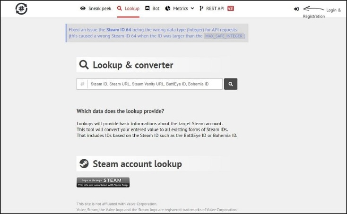The width and height of the screenshot is (347, 214).
Task: Click the red v2 badge
Action: pos(230,9)
